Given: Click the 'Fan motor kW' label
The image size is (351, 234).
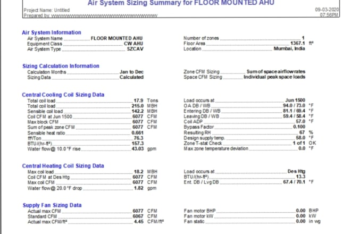Looking at the screenshot, I should (x=198, y=216).
